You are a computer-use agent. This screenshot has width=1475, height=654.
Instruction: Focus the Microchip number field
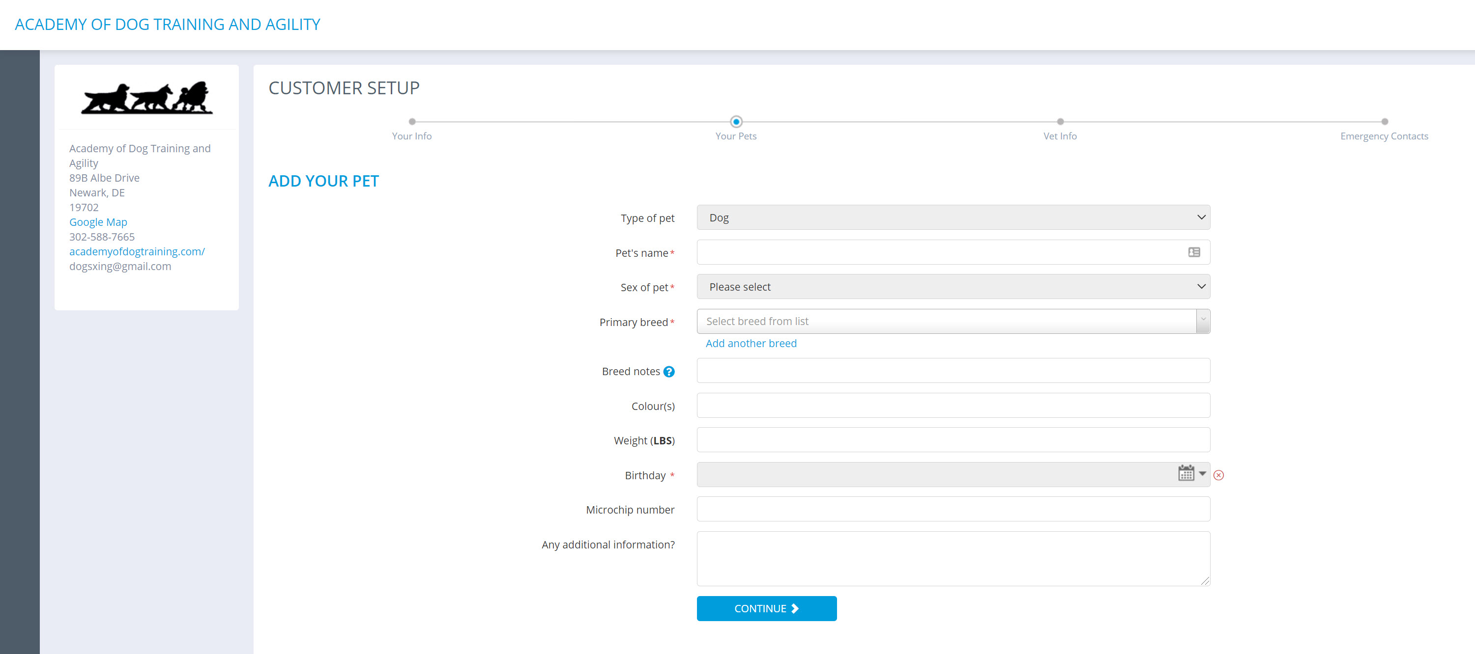pyautogui.click(x=953, y=509)
